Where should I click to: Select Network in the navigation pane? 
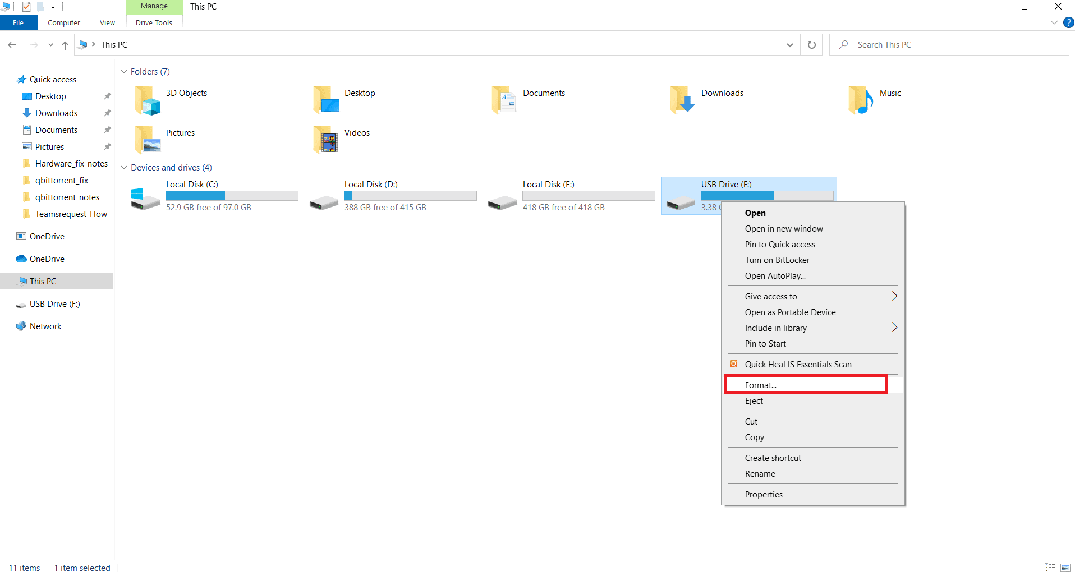(x=45, y=326)
